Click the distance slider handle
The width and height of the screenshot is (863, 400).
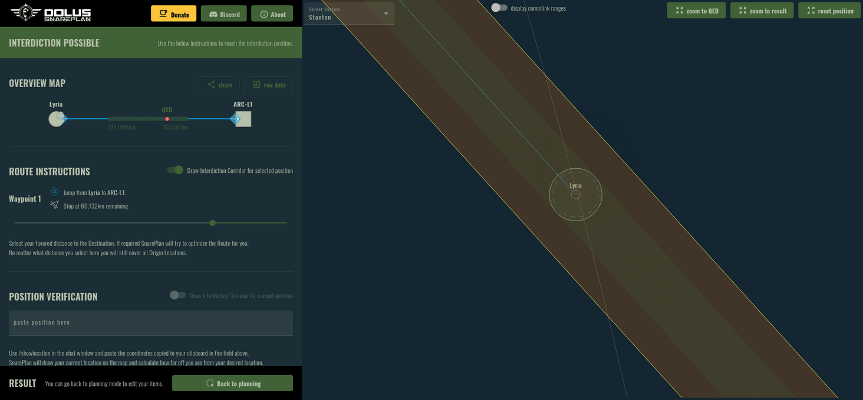point(213,223)
